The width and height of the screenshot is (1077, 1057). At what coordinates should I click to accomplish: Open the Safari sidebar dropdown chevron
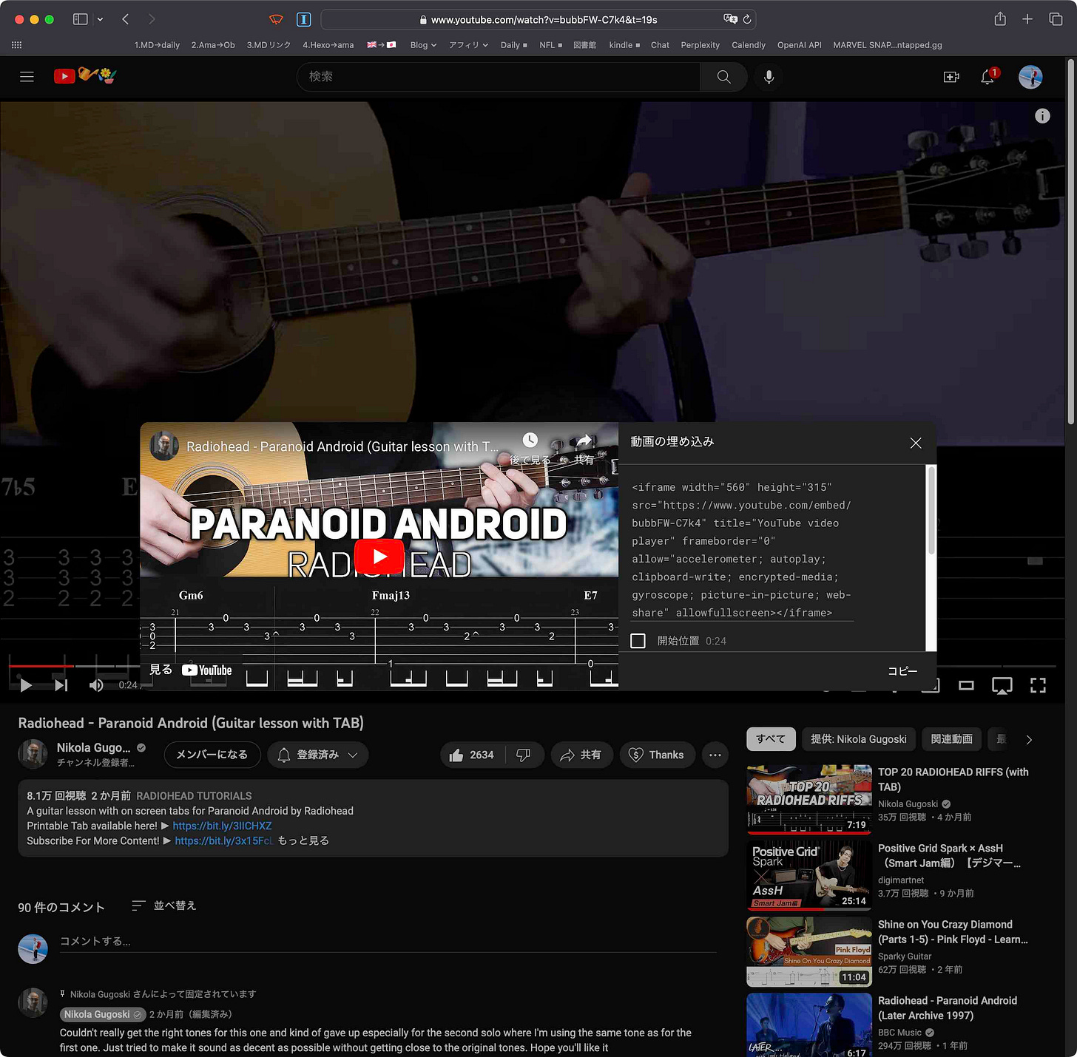click(101, 19)
